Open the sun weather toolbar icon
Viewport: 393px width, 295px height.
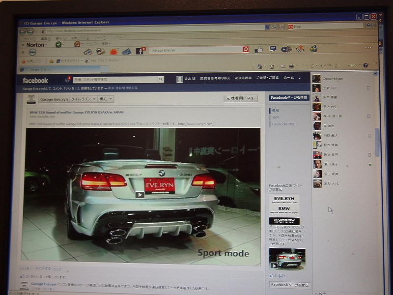(113, 52)
